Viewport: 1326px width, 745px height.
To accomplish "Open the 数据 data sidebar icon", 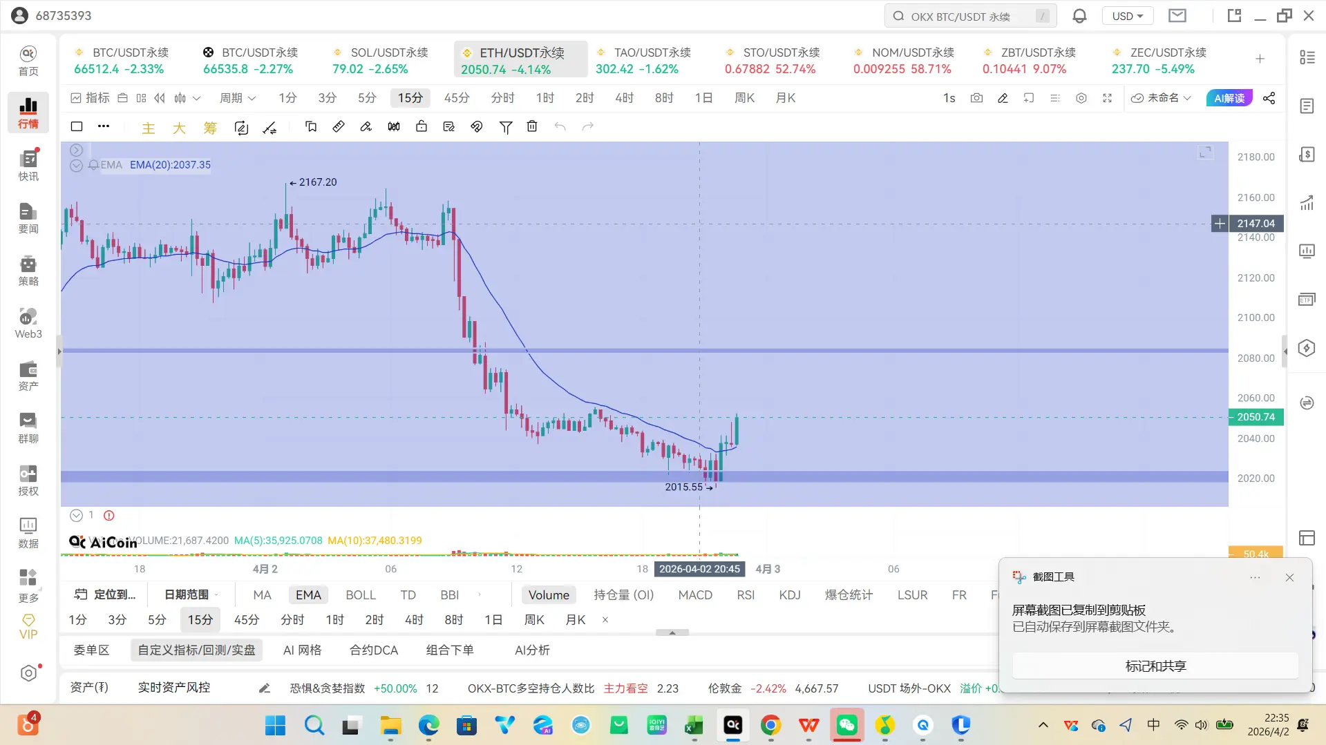I will pyautogui.click(x=28, y=533).
